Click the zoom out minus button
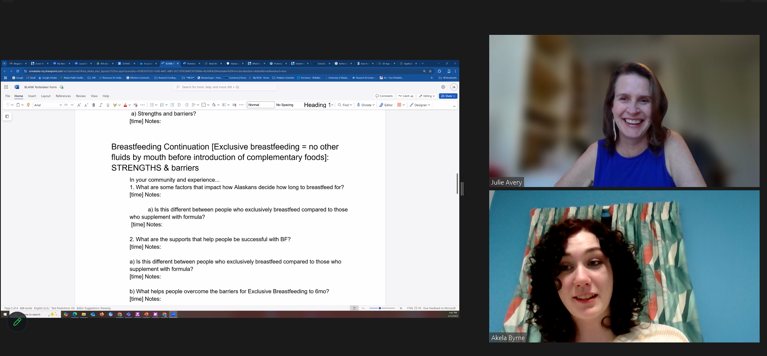This screenshot has height=356, width=767. (x=363, y=308)
